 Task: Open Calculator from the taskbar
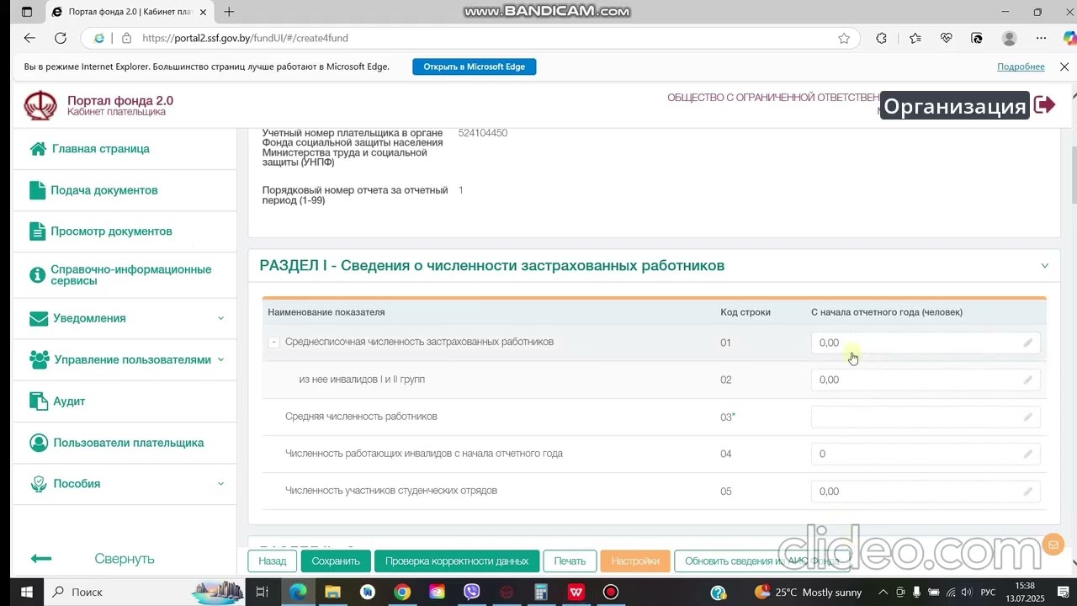tap(541, 593)
